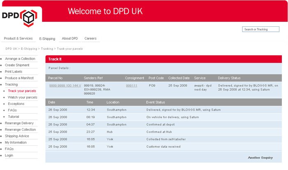Screen dimensions: 288x170
Task: Open main FAQs link above Login
Action: tap(9, 149)
